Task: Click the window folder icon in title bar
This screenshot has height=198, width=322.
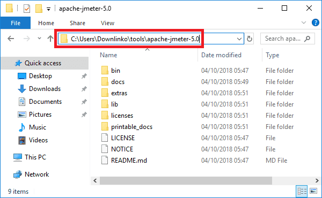Action: [9, 9]
